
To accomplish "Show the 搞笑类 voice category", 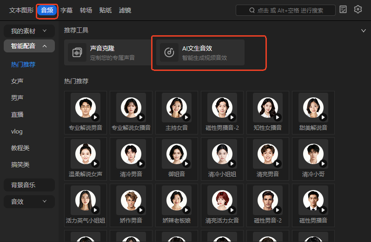I will (20, 165).
